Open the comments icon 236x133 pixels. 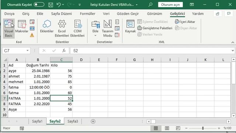(x=229, y=14)
